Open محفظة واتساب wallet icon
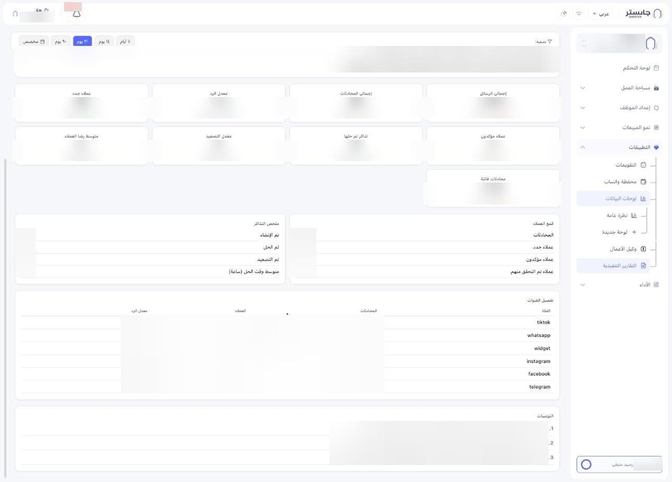 coord(643,182)
